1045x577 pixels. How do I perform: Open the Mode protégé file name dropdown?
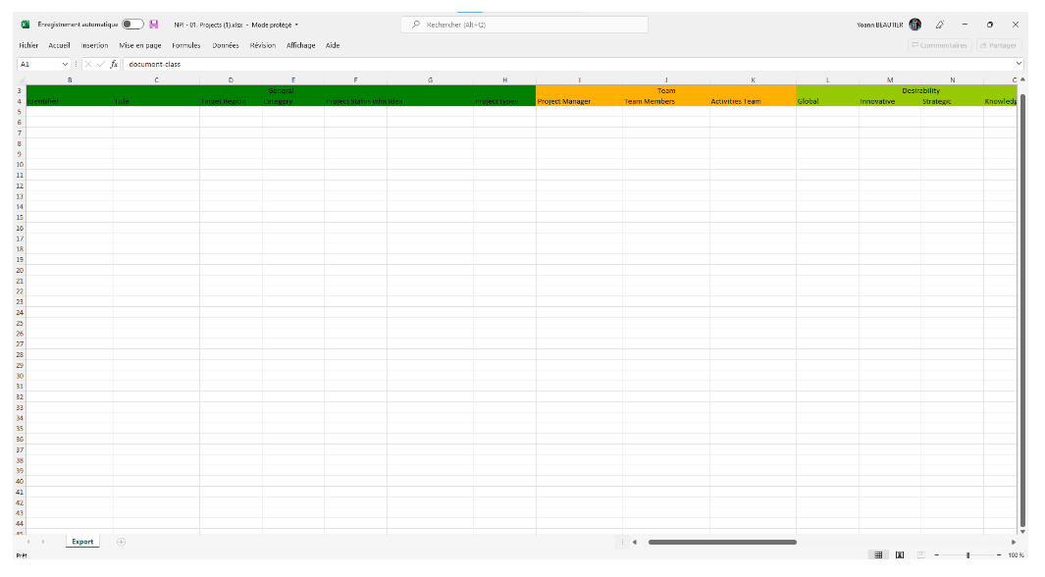click(x=296, y=25)
